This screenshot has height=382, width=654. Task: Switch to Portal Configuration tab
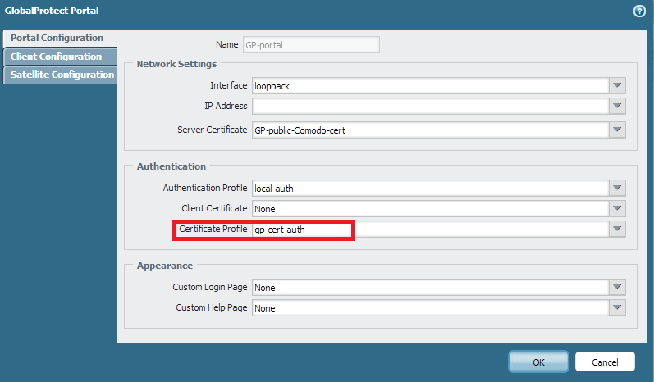tap(60, 38)
